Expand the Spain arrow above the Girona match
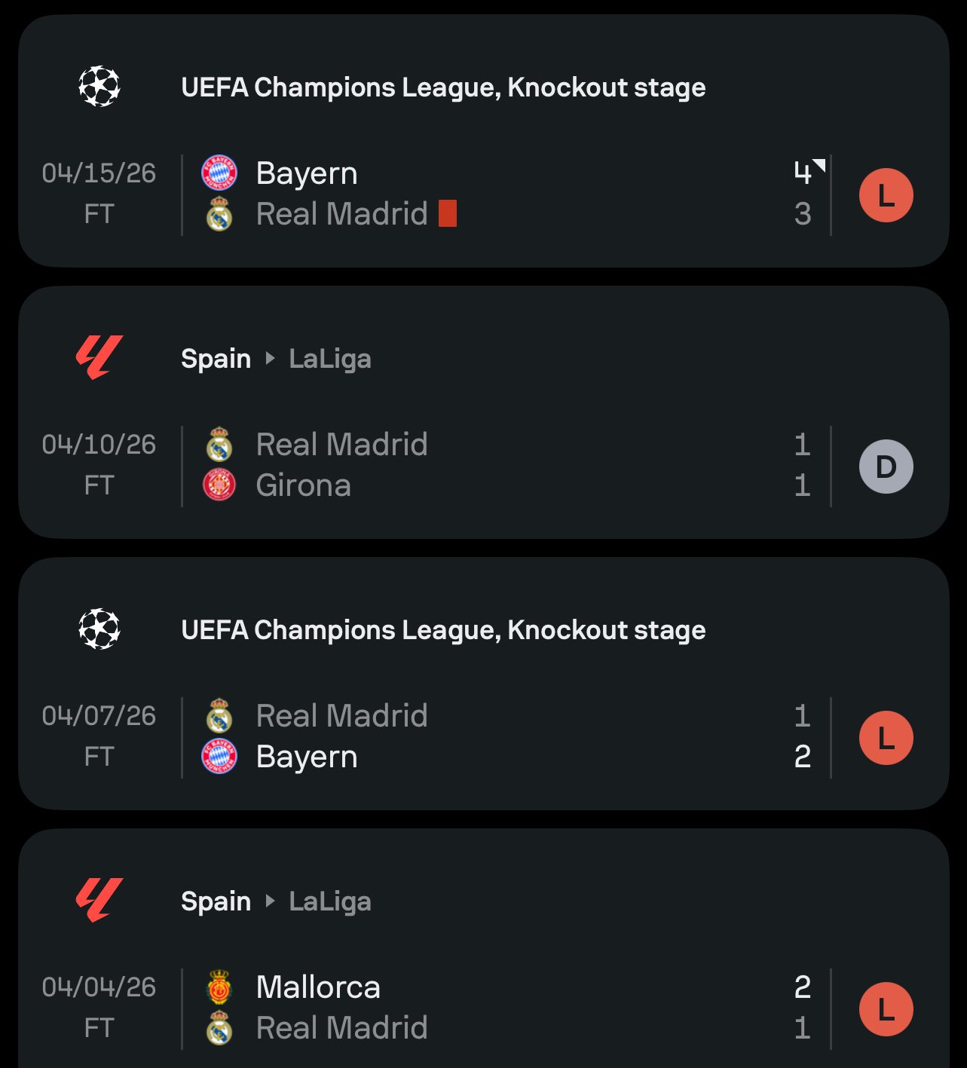Screen dimensions: 967x1068 (x=270, y=359)
